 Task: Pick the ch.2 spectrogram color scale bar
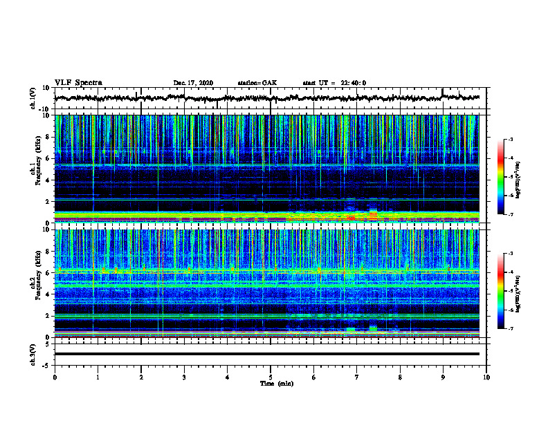pyautogui.click(x=500, y=291)
